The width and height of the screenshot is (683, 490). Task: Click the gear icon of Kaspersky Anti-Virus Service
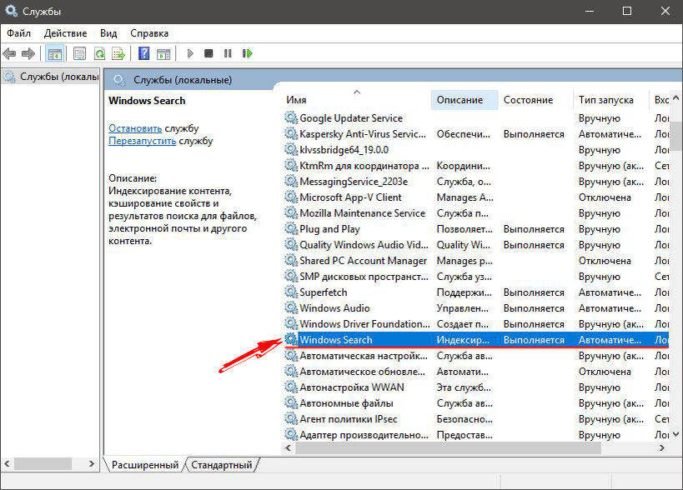290,133
